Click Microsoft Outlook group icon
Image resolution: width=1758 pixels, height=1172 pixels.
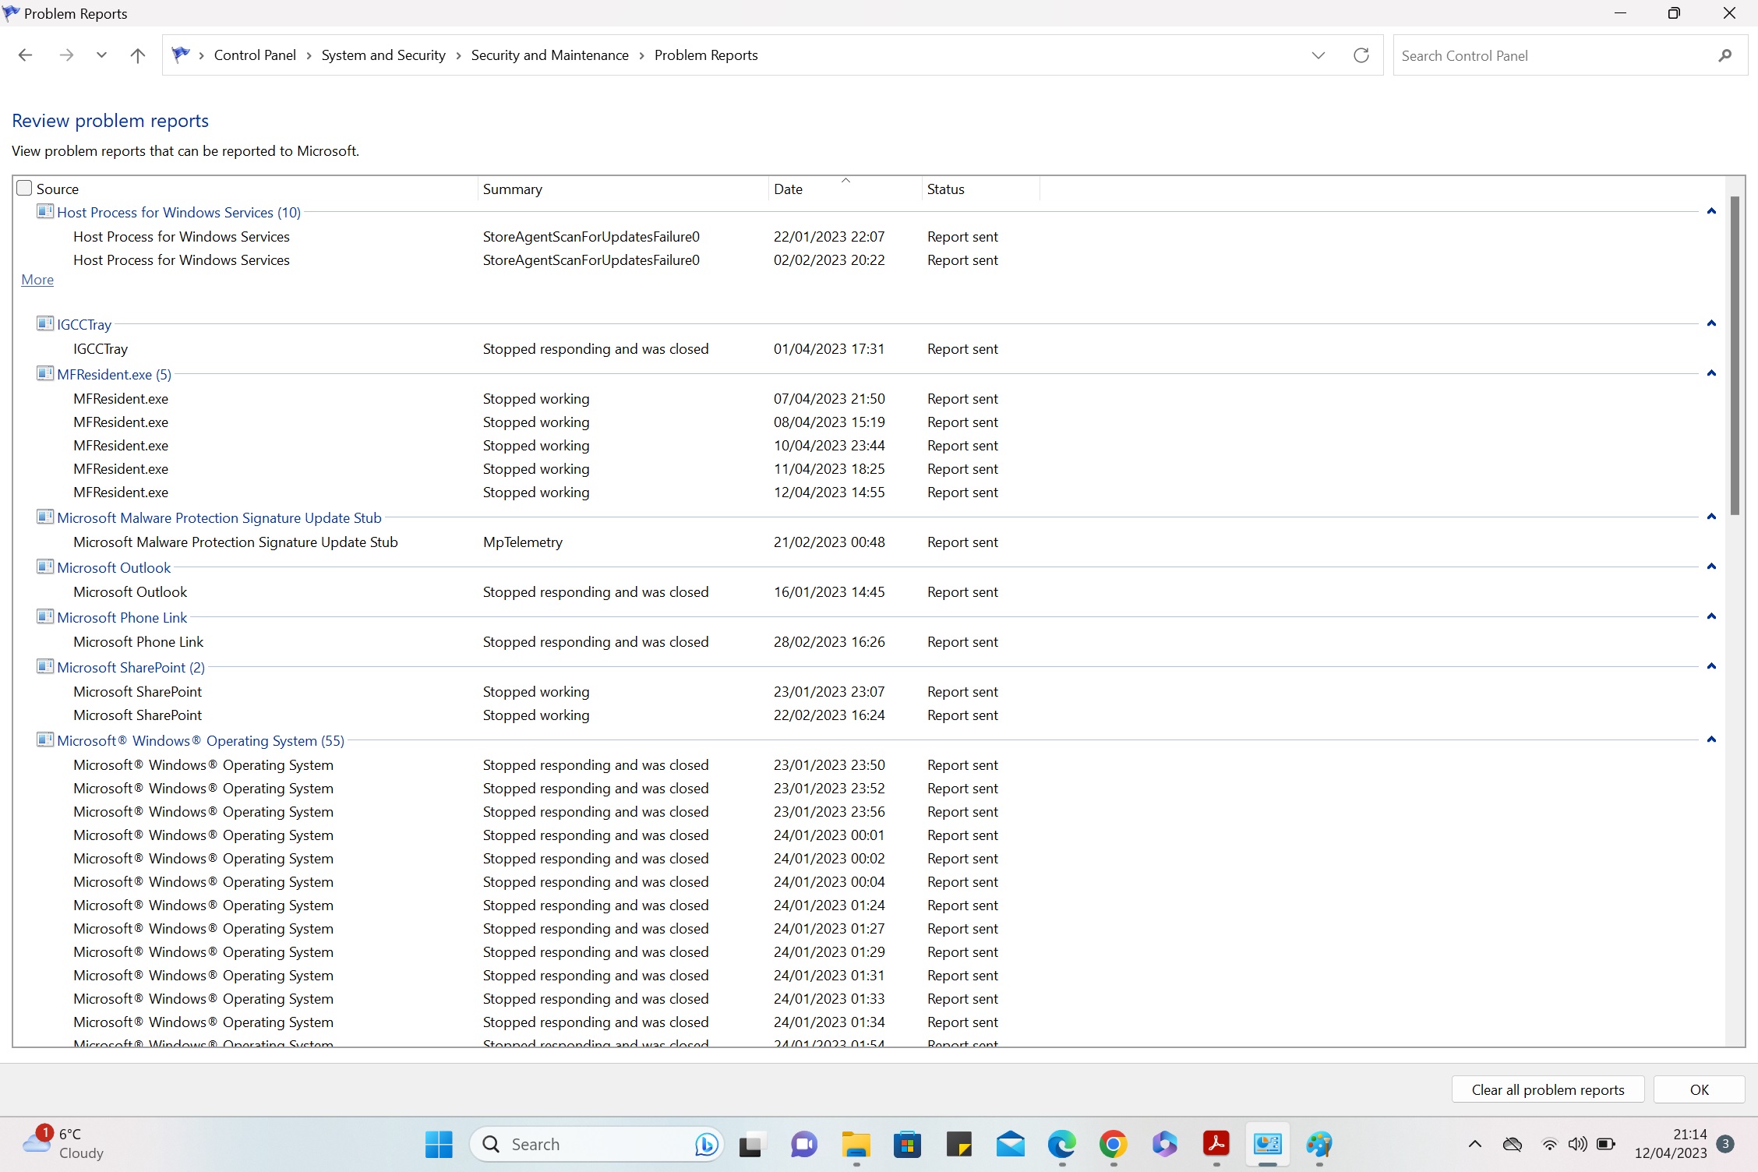coord(45,567)
